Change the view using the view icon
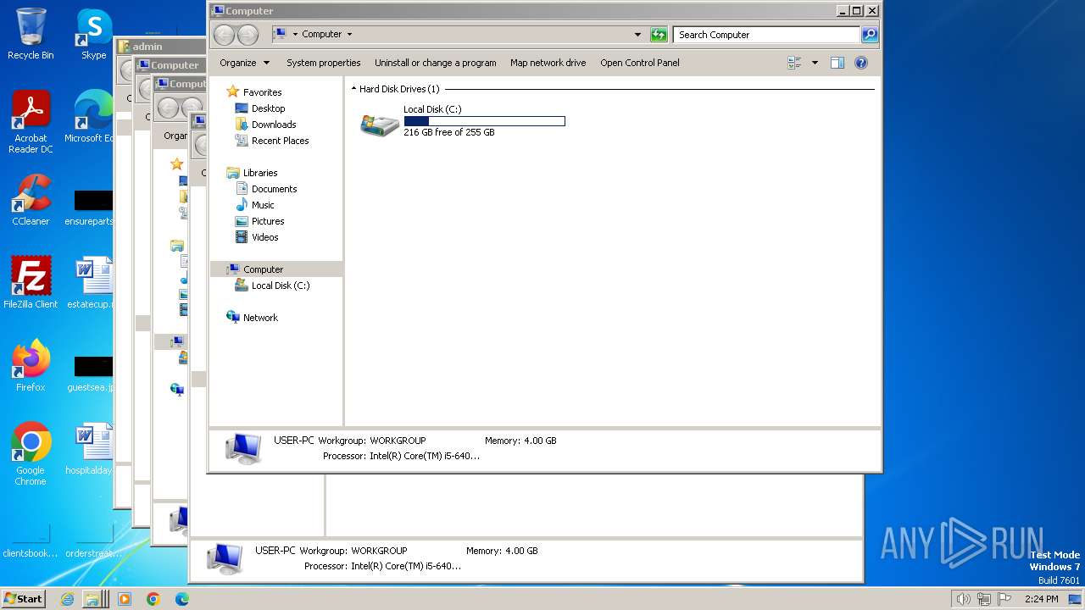The height and width of the screenshot is (610, 1085). [794, 63]
